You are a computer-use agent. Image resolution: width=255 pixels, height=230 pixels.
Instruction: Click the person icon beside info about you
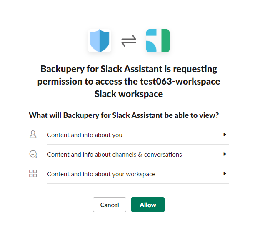click(33, 134)
